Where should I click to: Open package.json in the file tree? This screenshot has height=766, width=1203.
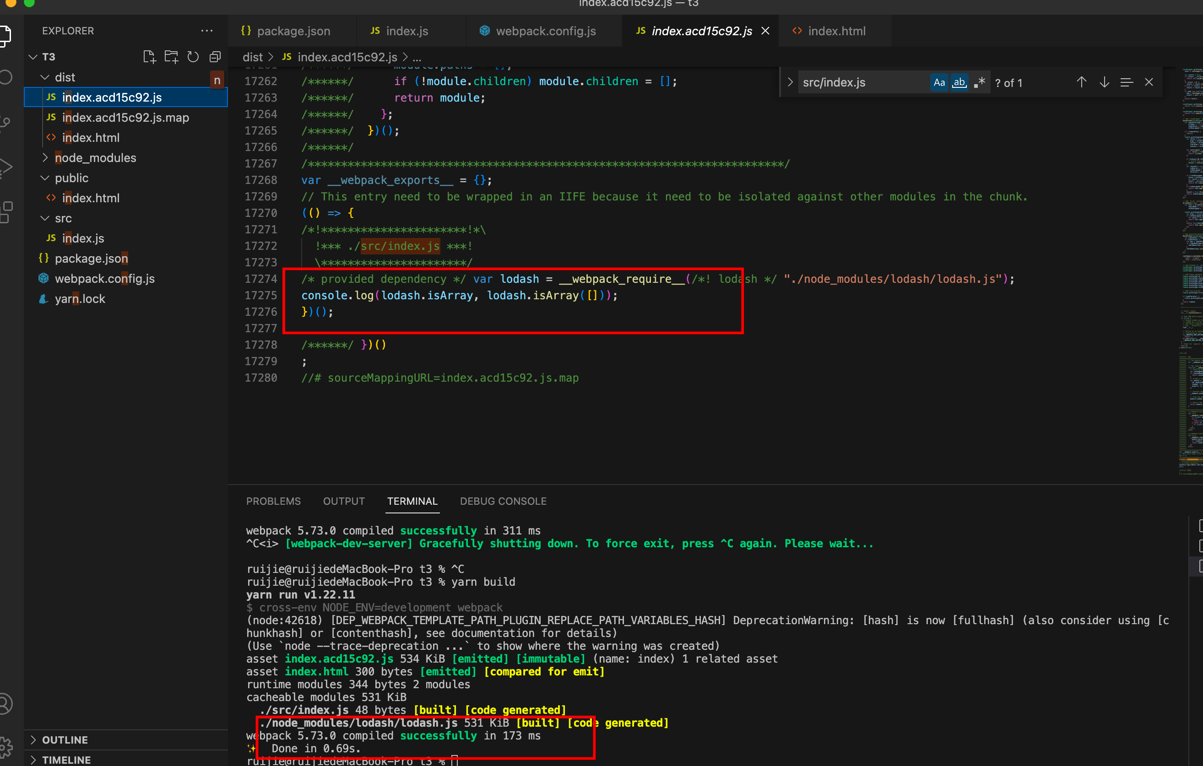(126, 258)
